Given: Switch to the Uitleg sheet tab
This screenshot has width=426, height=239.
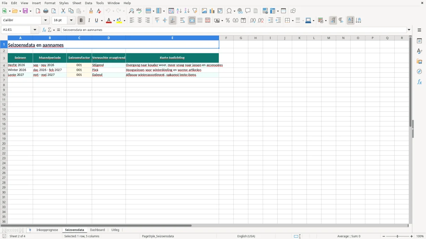Looking at the screenshot, I should 115,230.
